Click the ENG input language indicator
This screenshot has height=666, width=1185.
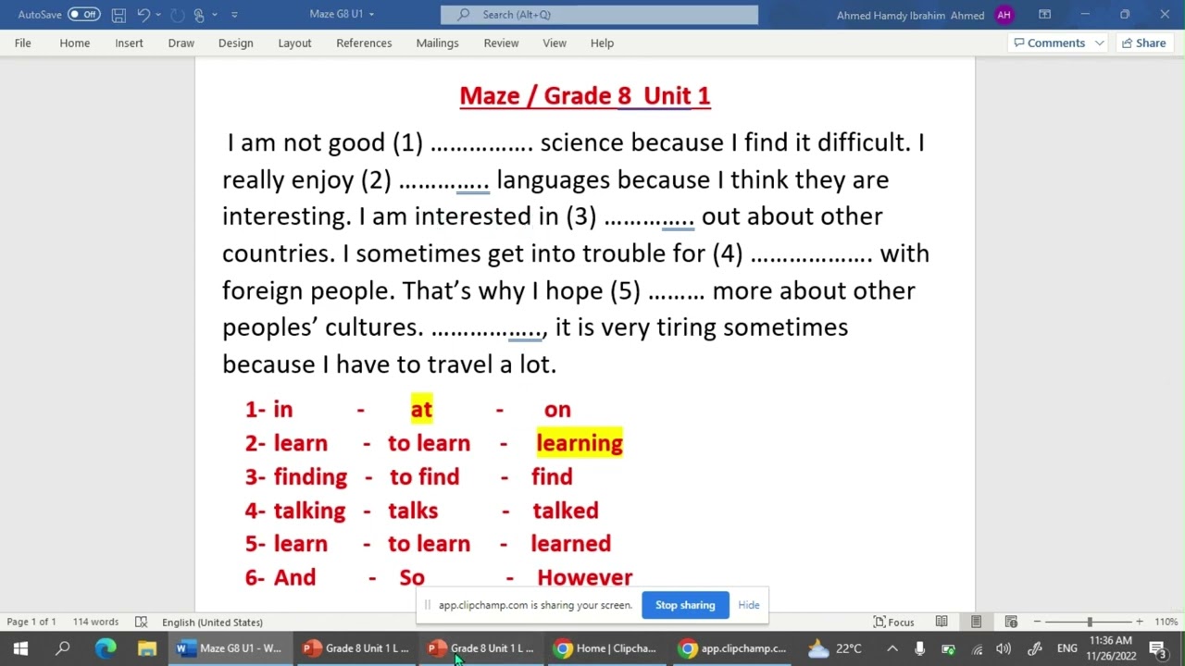click(1066, 648)
